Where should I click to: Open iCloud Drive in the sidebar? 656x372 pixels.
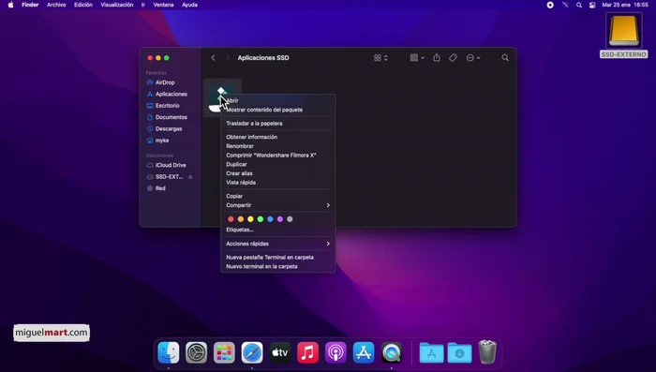170,165
